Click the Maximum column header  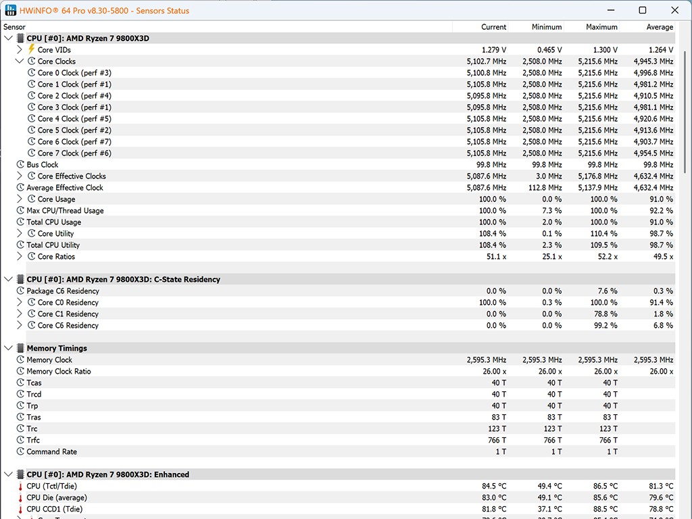coord(601,27)
